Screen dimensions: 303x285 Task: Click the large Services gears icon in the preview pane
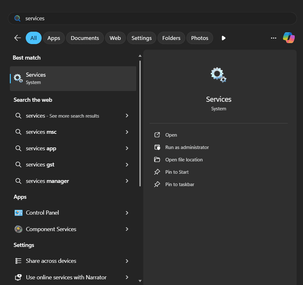click(x=219, y=75)
